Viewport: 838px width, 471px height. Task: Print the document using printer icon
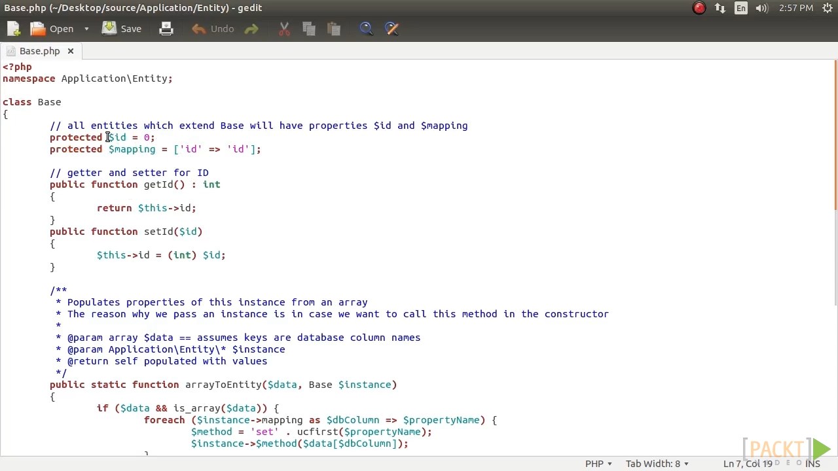pos(166,29)
